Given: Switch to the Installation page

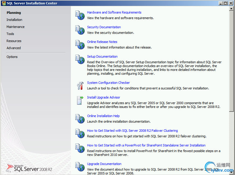Looking at the screenshot, I should (14, 20).
